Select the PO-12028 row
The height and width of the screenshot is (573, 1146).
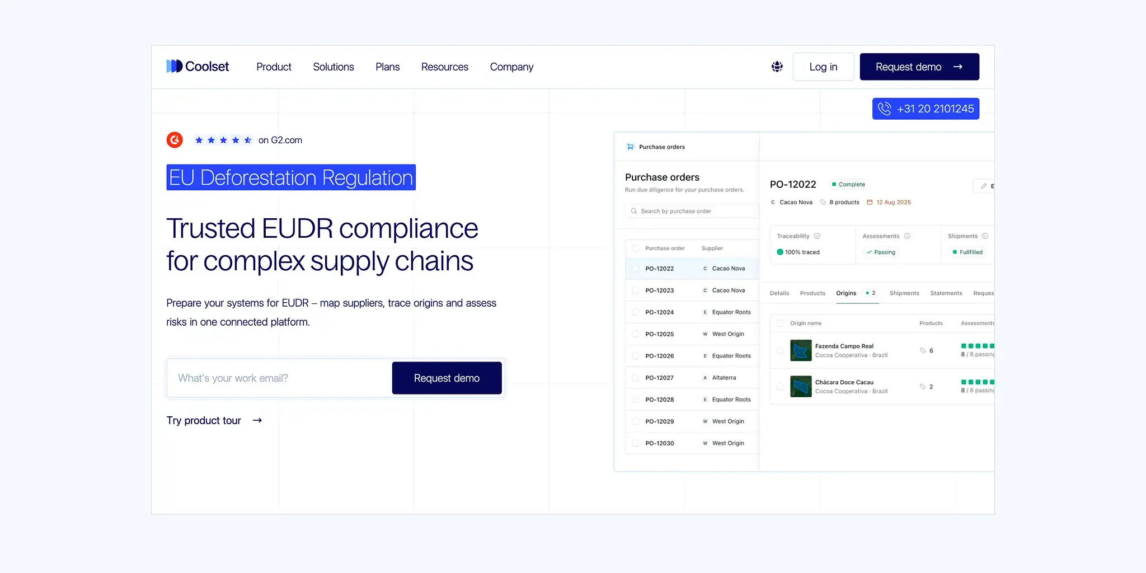[x=692, y=400]
